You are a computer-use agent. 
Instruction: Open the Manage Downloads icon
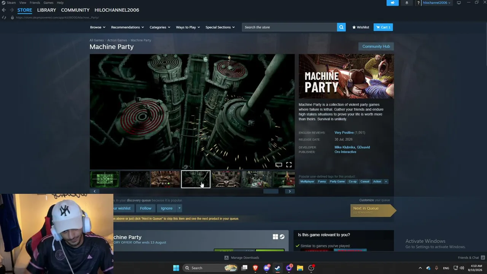[x=226, y=258]
